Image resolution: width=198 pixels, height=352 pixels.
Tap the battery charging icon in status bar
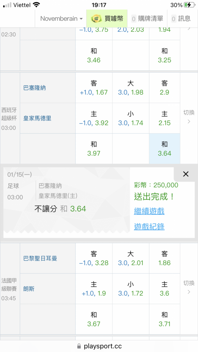point(189,5)
